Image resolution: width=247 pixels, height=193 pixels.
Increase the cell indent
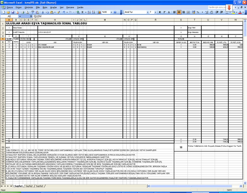tap(221, 12)
